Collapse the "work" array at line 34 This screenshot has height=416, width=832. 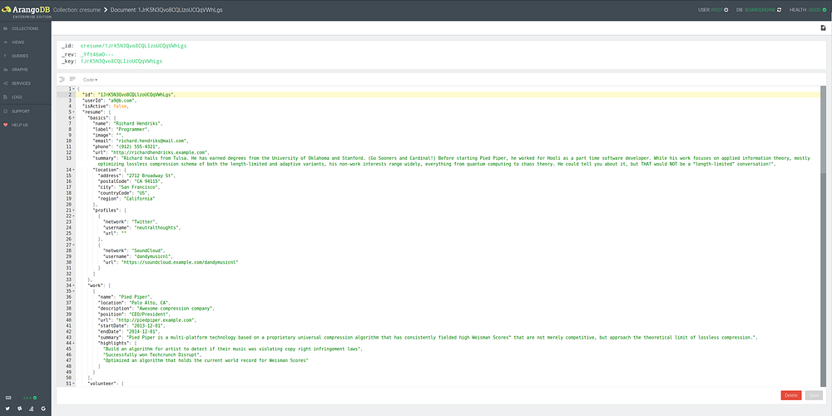[x=73, y=285]
